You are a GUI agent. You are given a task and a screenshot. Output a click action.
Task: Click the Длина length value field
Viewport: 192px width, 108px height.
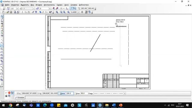[70, 93]
